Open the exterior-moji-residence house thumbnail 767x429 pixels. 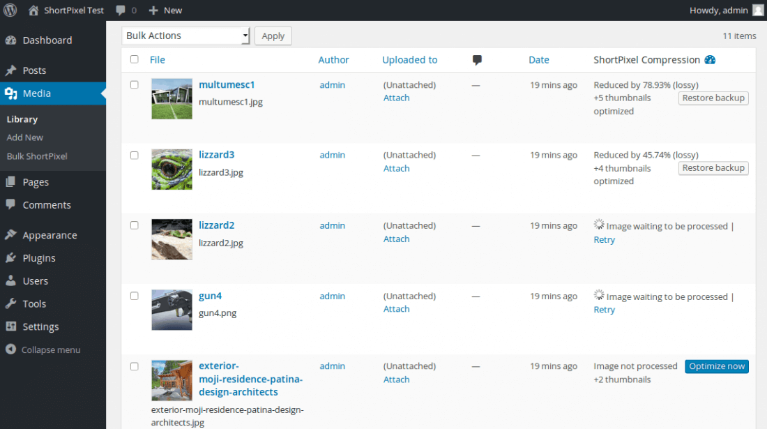(x=172, y=381)
